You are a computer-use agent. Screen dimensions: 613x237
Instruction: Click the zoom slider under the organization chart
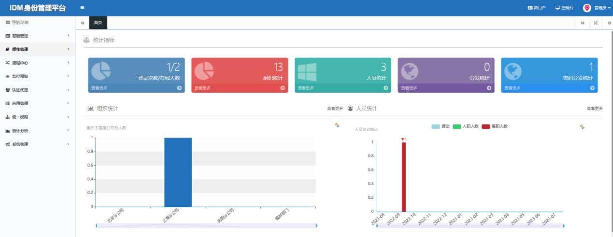[x=206, y=225]
